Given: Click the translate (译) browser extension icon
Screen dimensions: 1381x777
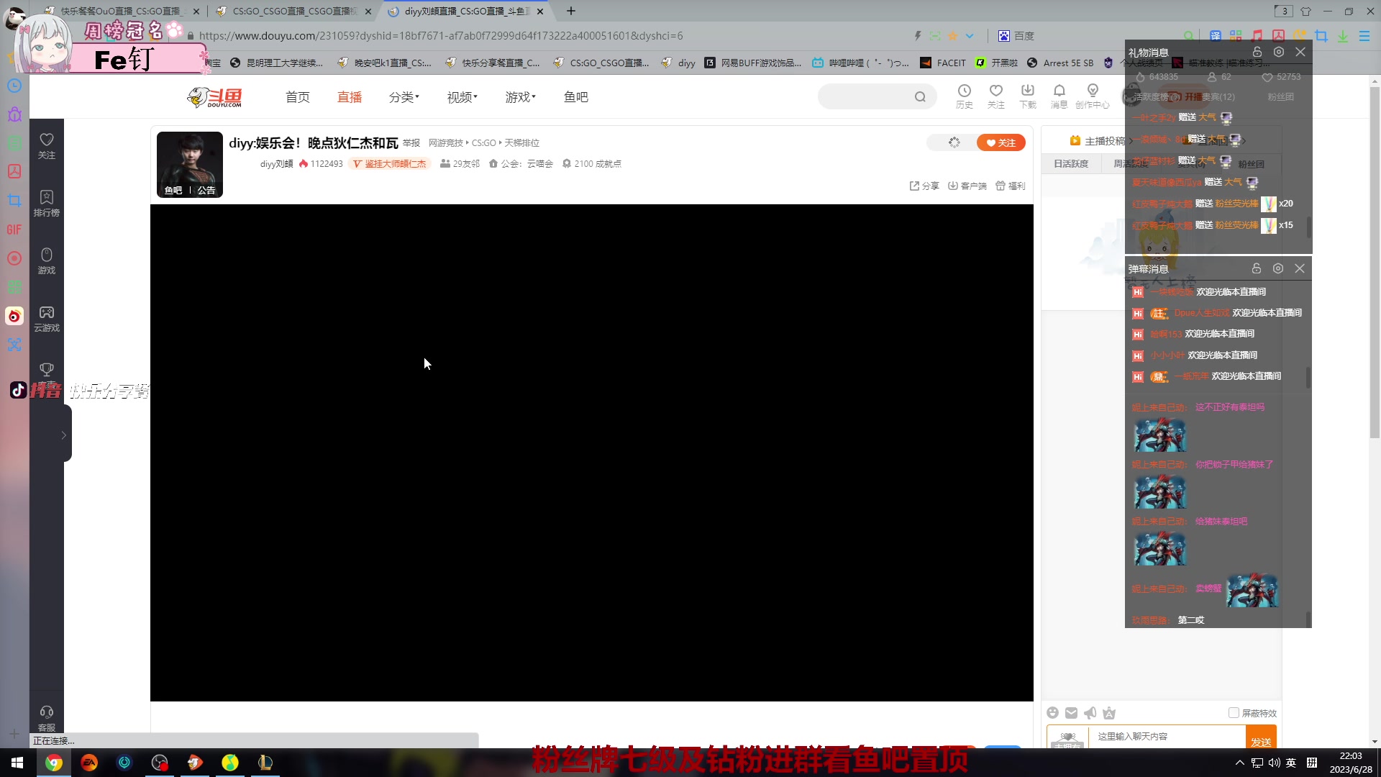Looking at the screenshot, I should (1215, 36).
